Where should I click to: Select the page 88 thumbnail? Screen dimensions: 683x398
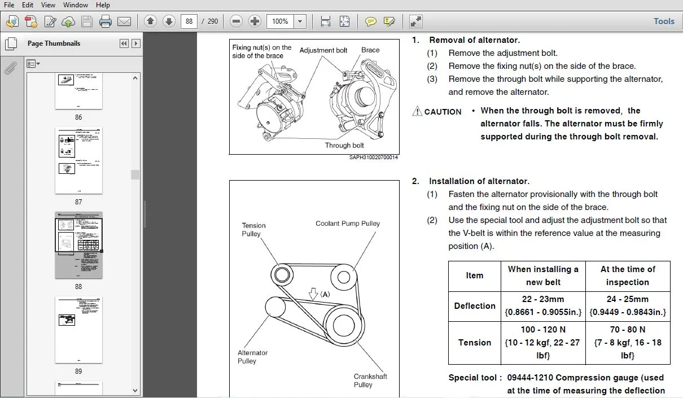(78, 245)
